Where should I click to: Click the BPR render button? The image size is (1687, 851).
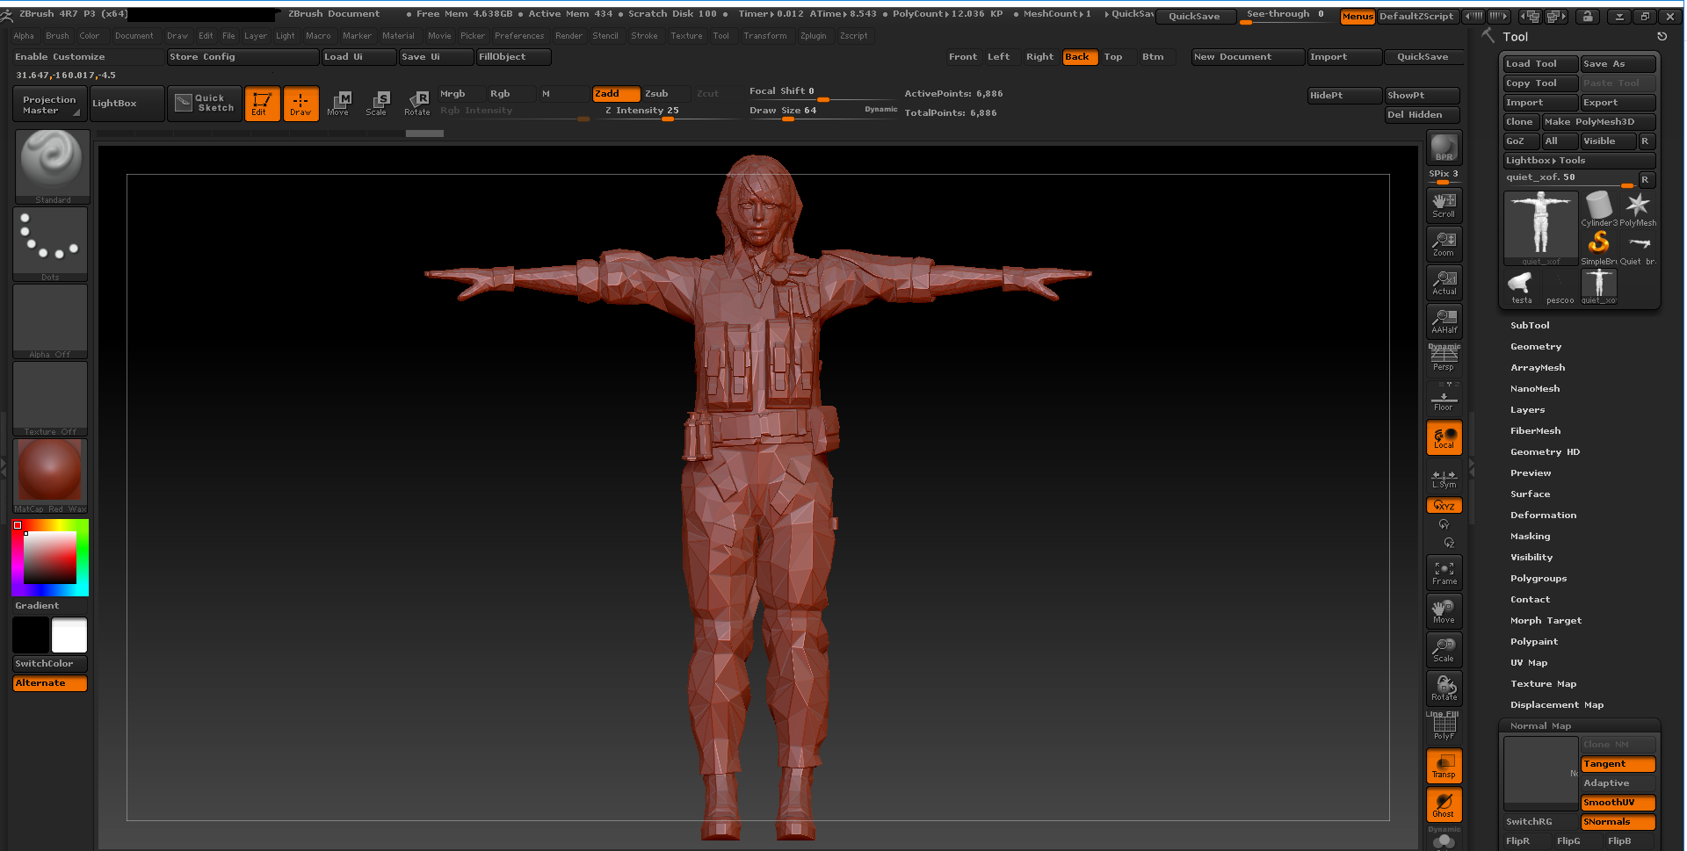pyautogui.click(x=1444, y=148)
